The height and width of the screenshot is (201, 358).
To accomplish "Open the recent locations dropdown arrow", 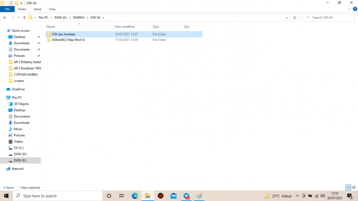I will [19, 17].
